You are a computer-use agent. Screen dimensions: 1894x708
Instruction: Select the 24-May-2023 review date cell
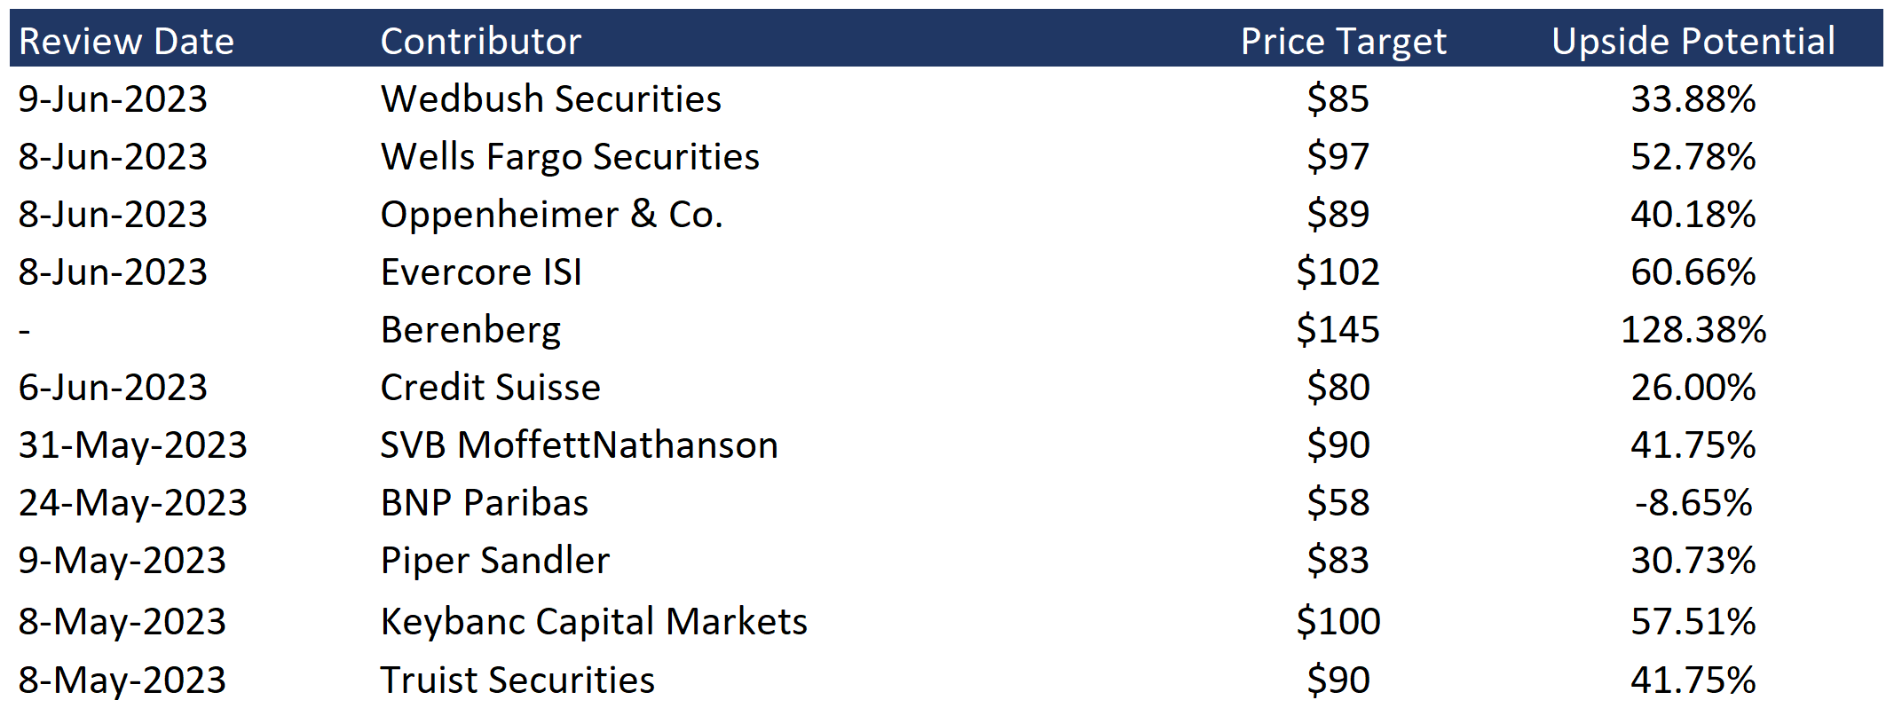coord(133,503)
